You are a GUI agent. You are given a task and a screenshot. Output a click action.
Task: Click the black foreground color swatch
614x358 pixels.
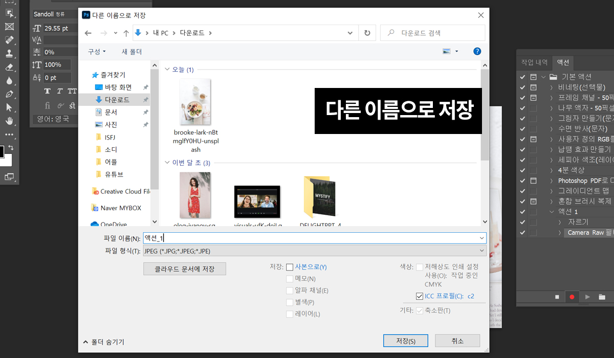click(1, 151)
